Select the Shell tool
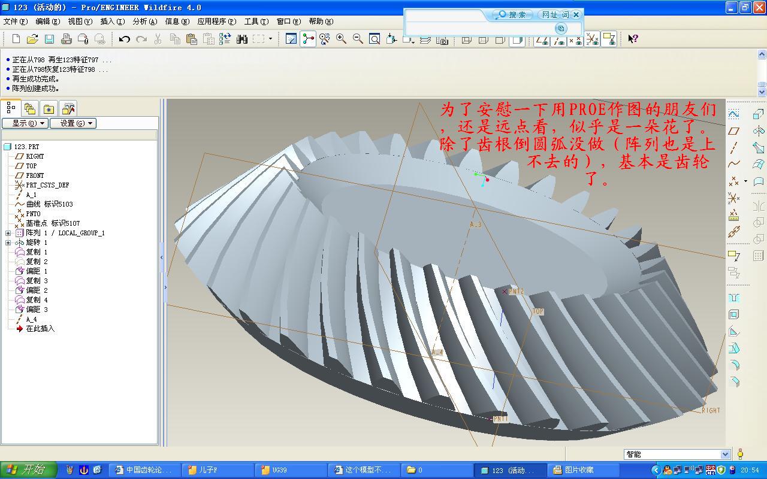767x479 pixels. tap(733, 314)
